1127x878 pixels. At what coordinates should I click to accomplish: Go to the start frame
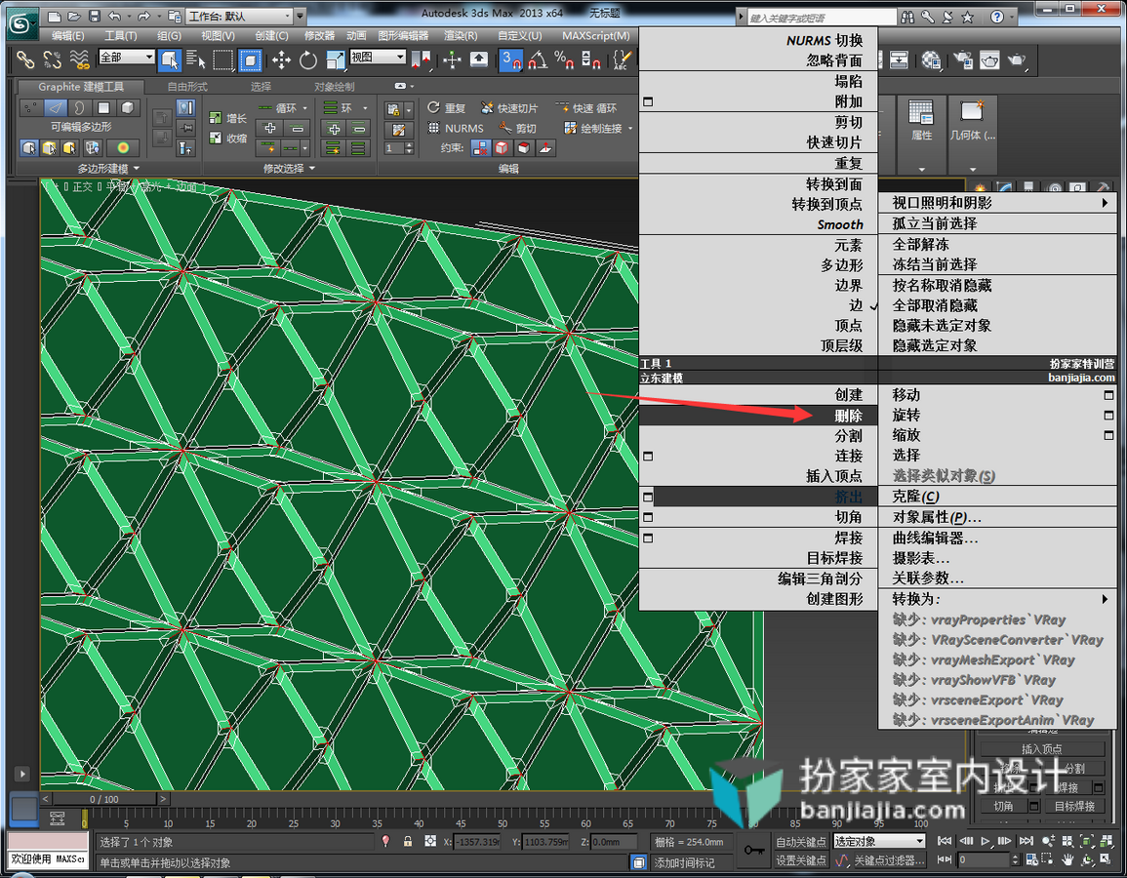click(946, 841)
